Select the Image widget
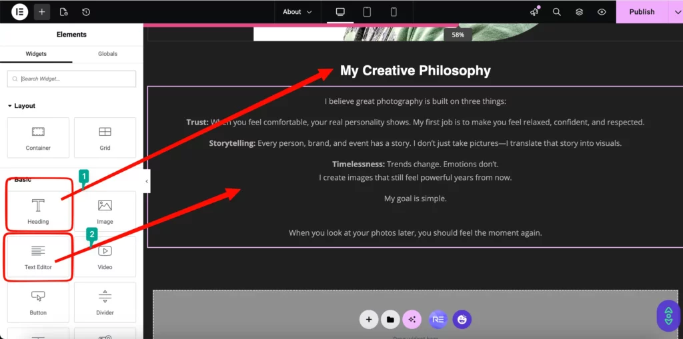 point(105,211)
